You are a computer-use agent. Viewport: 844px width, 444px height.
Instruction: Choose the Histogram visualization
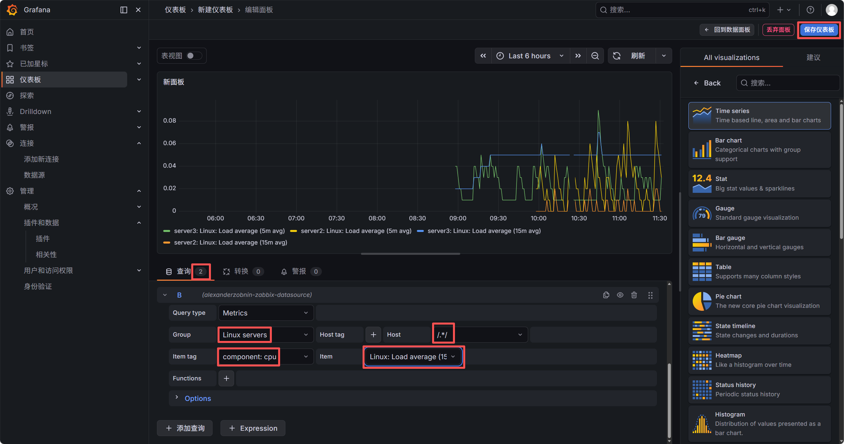coord(760,424)
